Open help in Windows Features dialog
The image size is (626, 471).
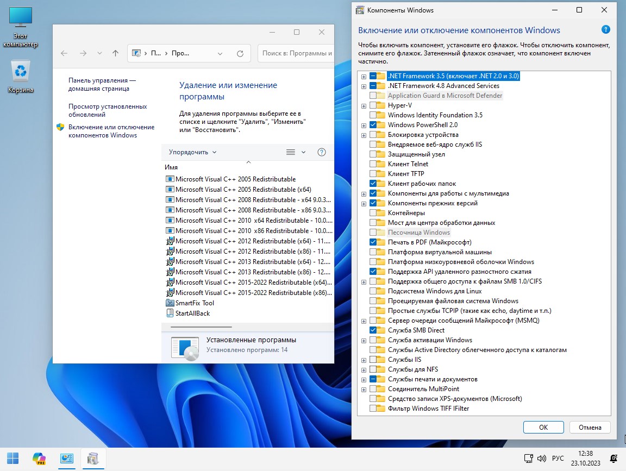tap(606, 29)
